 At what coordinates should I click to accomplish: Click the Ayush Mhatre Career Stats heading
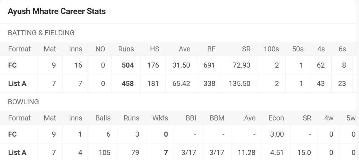click(x=57, y=11)
